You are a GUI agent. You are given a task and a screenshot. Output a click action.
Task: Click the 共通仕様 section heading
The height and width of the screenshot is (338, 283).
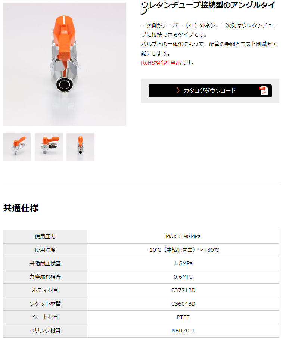(x=21, y=208)
